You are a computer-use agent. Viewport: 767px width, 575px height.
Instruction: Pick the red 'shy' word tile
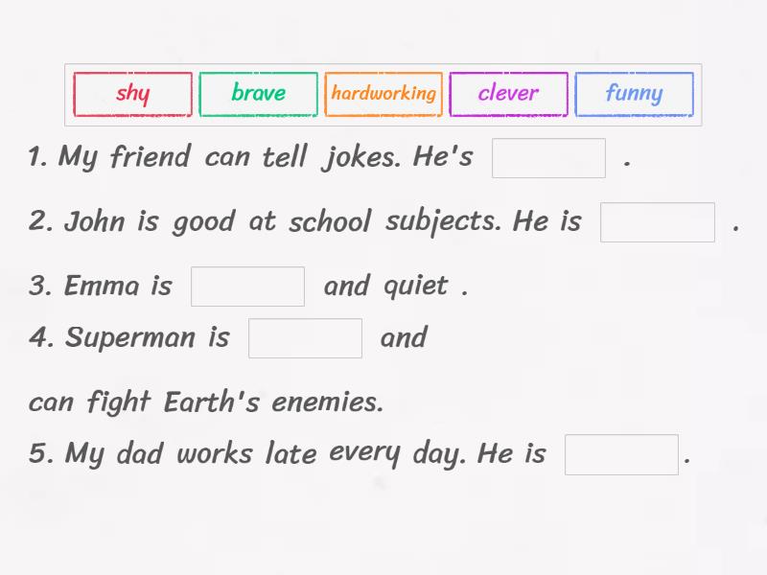tap(132, 94)
